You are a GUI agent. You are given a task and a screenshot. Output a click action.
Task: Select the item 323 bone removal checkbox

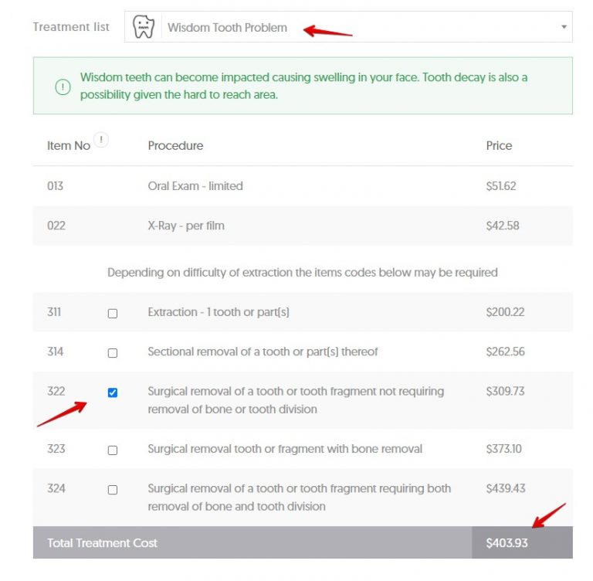[x=113, y=450]
